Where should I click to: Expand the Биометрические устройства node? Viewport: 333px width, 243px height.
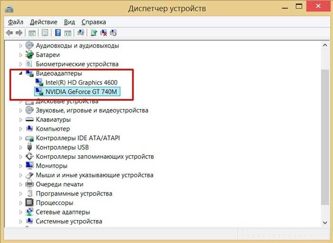coord(20,64)
